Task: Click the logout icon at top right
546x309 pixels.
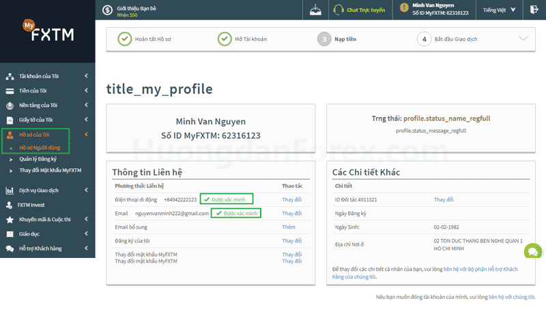Action: [x=534, y=10]
